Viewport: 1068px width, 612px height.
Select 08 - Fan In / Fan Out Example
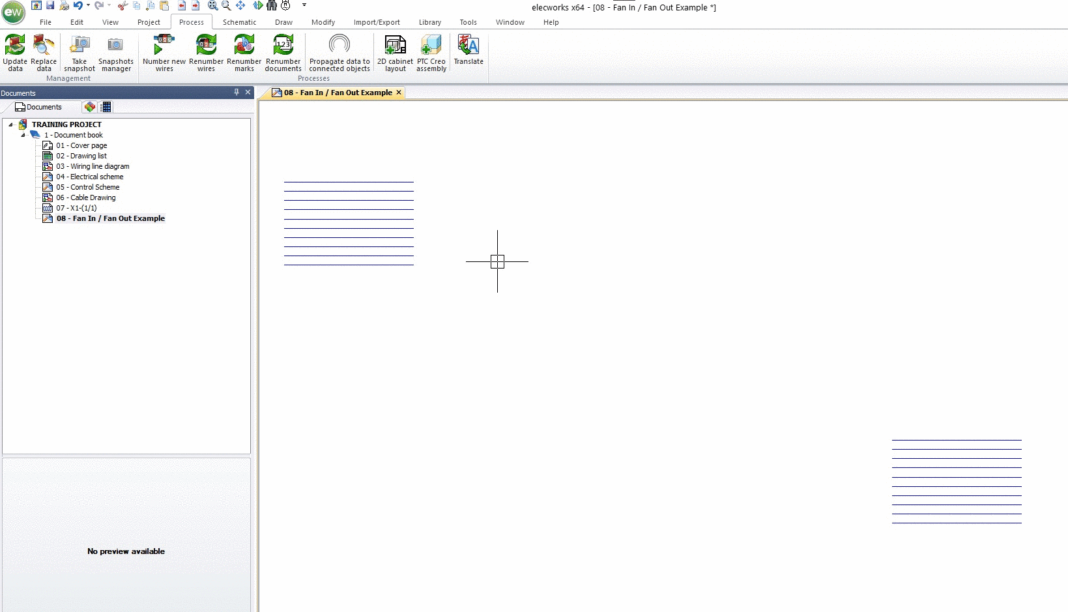[x=110, y=218]
